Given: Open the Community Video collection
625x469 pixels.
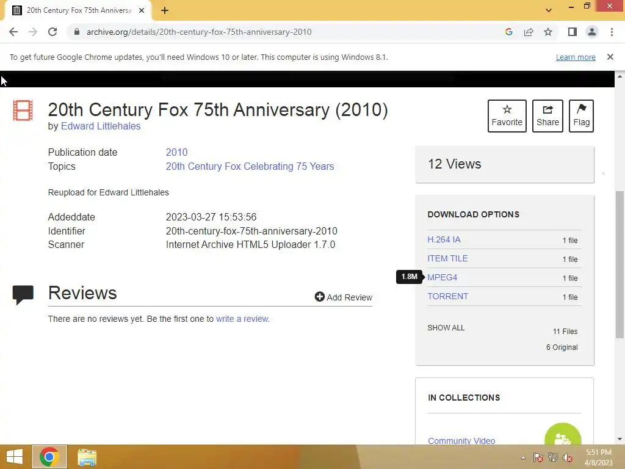Looking at the screenshot, I should coord(461,441).
